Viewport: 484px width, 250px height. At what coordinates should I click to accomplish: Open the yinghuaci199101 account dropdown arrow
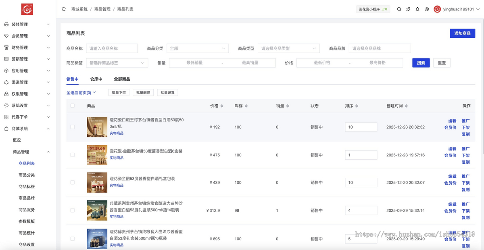478,9
